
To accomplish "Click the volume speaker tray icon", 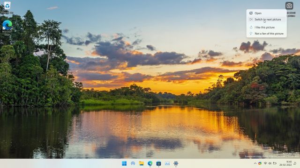I will click(270, 163).
